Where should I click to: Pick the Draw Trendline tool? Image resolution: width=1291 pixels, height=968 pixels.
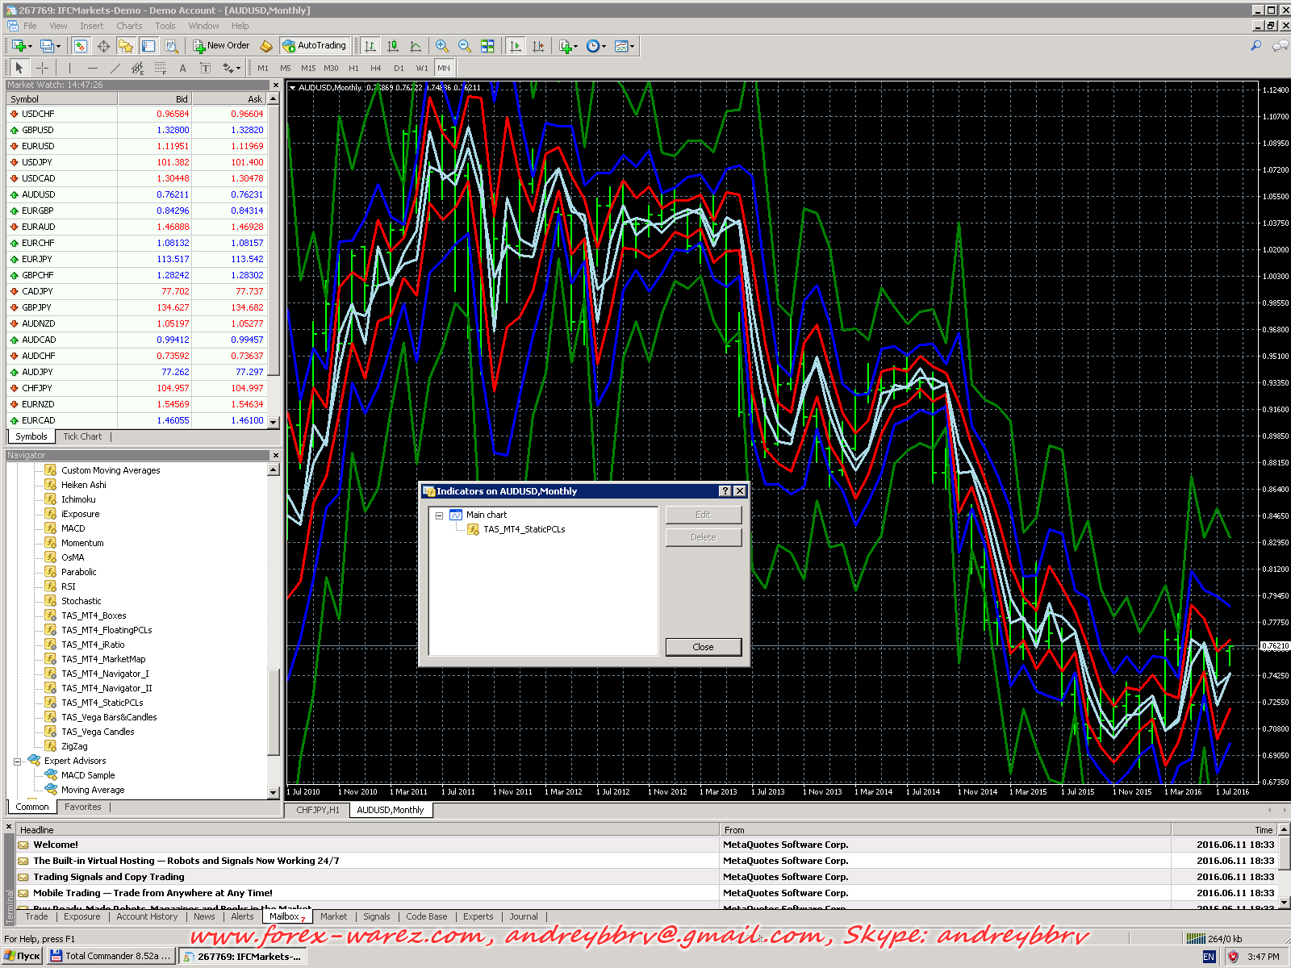pyautogui.click(x=115, y=69)
